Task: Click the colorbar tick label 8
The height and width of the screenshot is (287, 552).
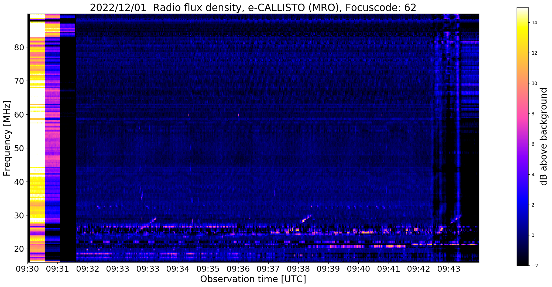Action: [x=532, y=114]
